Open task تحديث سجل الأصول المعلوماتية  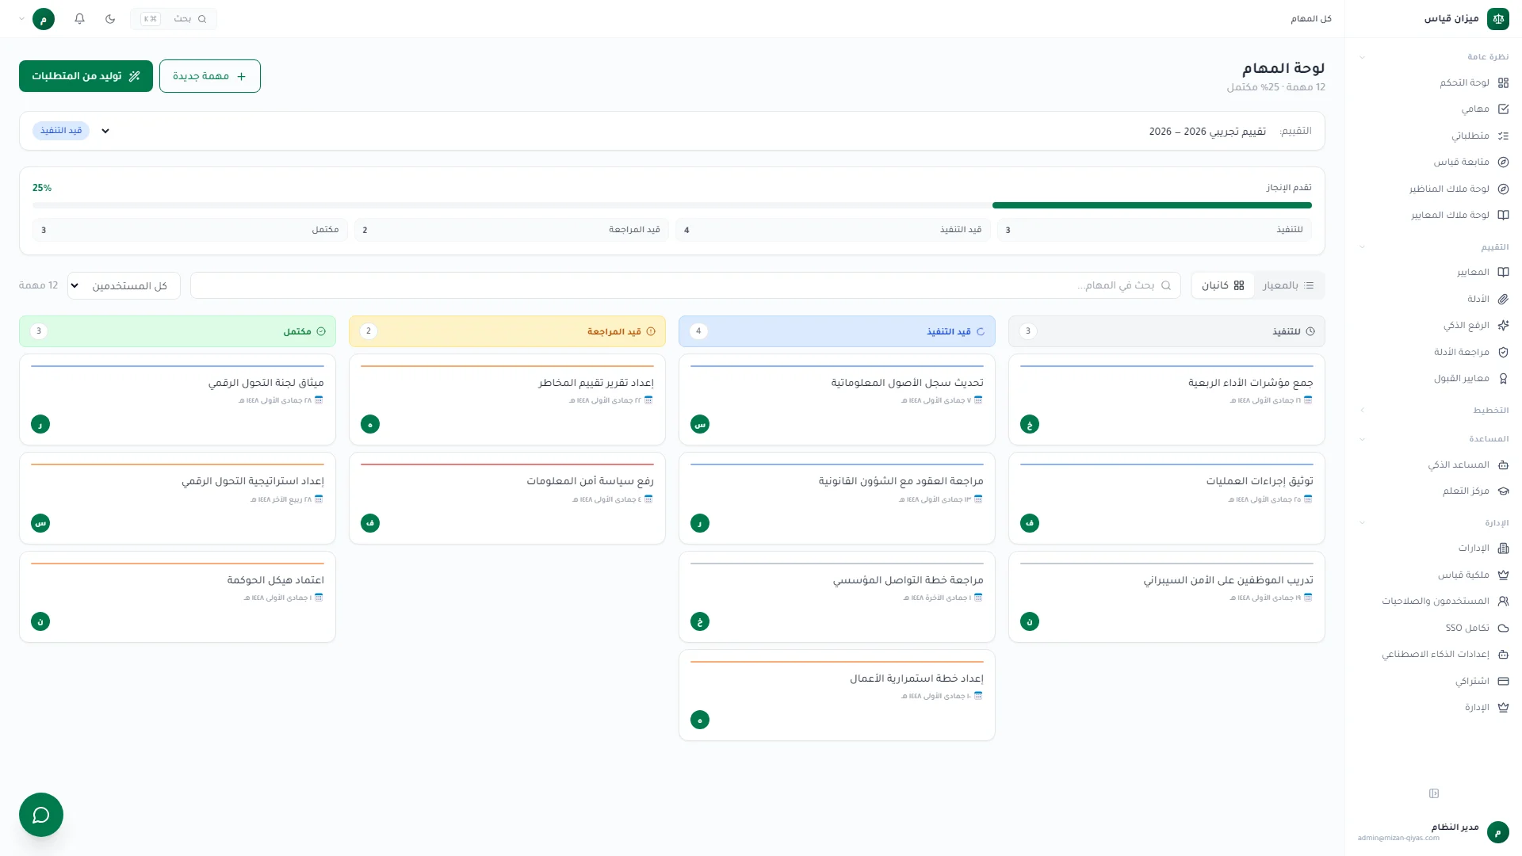point(837,399)
